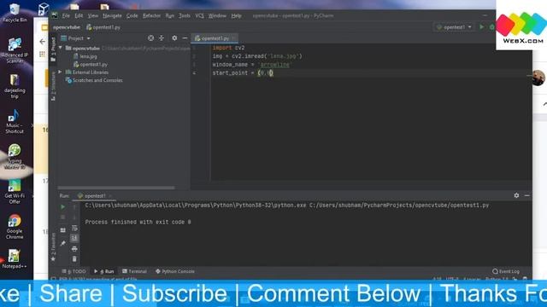Open the VCS menu
Image resolution: width=547 pixels, height=307 pixels.
coord(199,15)
